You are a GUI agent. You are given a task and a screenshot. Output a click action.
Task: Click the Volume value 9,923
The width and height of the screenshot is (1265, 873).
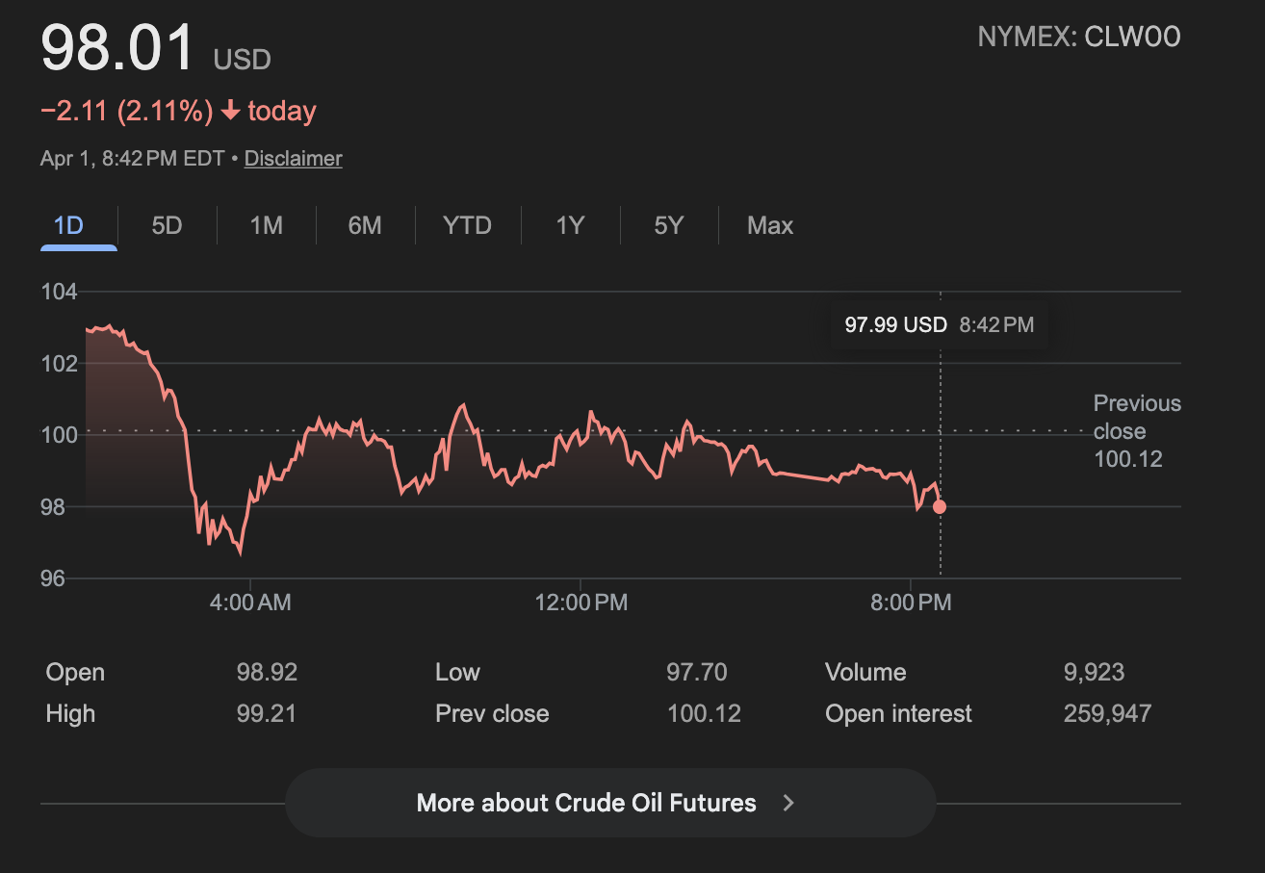(1094, 673)
